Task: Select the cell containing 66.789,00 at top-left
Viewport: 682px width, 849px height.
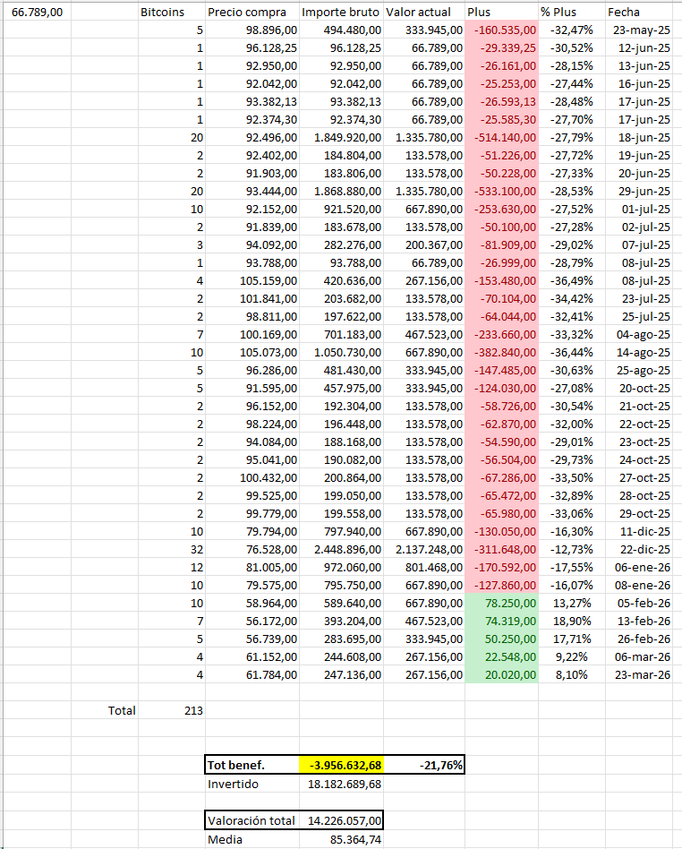Action: click(x=37, y=12)
